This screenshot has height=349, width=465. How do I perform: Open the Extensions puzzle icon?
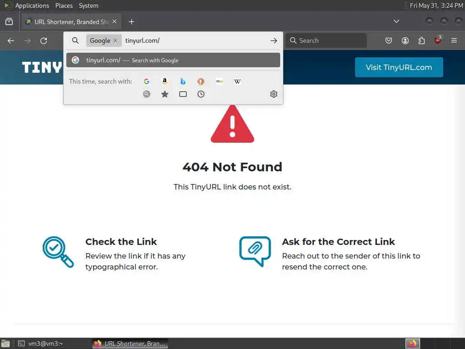point(421,40)
